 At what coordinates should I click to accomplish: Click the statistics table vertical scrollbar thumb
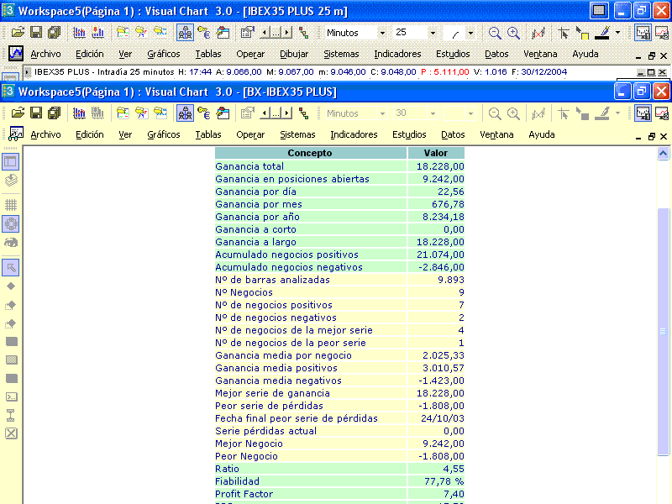tap(663, 332)
